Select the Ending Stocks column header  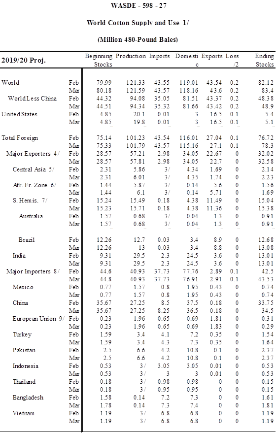pyautogui.click(x=264, y=60)
